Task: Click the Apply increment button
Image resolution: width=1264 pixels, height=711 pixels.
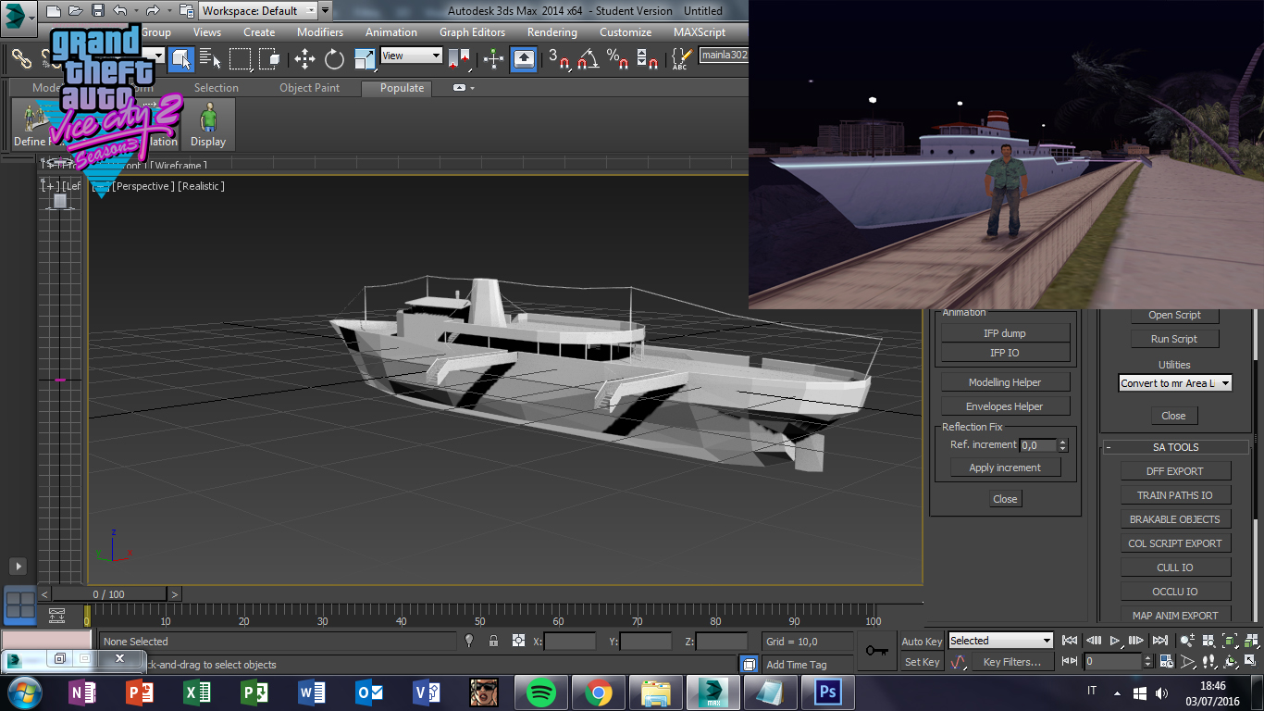Action: (x=1005, y=468)
